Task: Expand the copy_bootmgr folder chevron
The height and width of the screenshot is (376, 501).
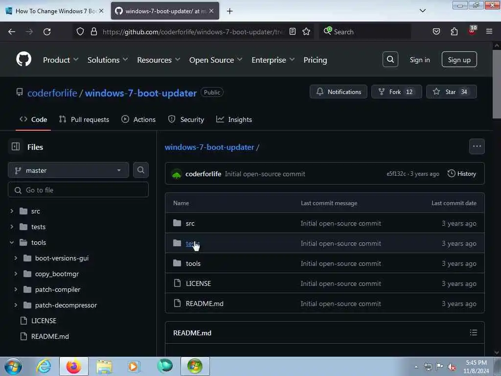Action: click(16, 274)
